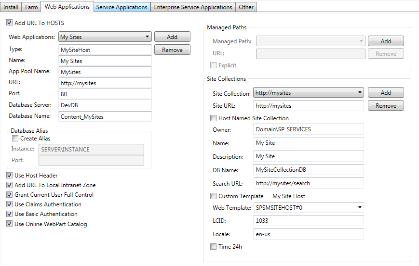Expand the Site Collection dropdown
The image size is (419, 266).
click(x=309, y=93)
